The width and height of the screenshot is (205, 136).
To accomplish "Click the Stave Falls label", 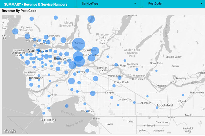I will [x=156, y=63].
